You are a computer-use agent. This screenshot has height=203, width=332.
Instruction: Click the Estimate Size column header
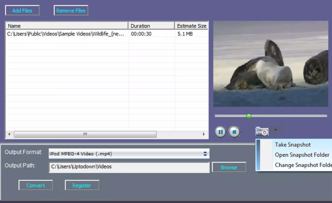[x=191, y=26]
